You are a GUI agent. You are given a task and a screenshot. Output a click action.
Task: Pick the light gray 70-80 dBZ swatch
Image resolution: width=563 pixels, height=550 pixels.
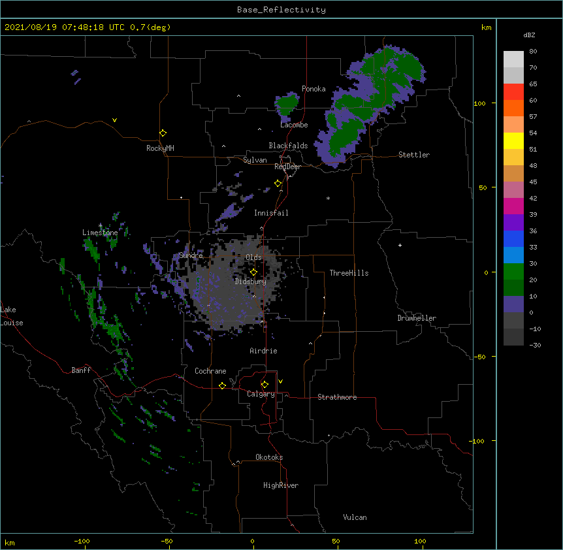[x=513, y=59]
